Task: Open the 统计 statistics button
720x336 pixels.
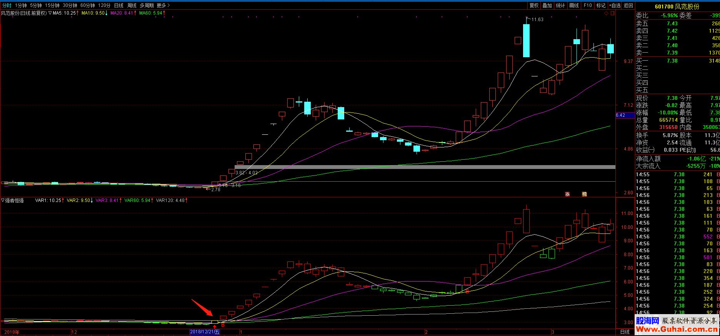Action: pyautogui.click(x=560, y=5)
